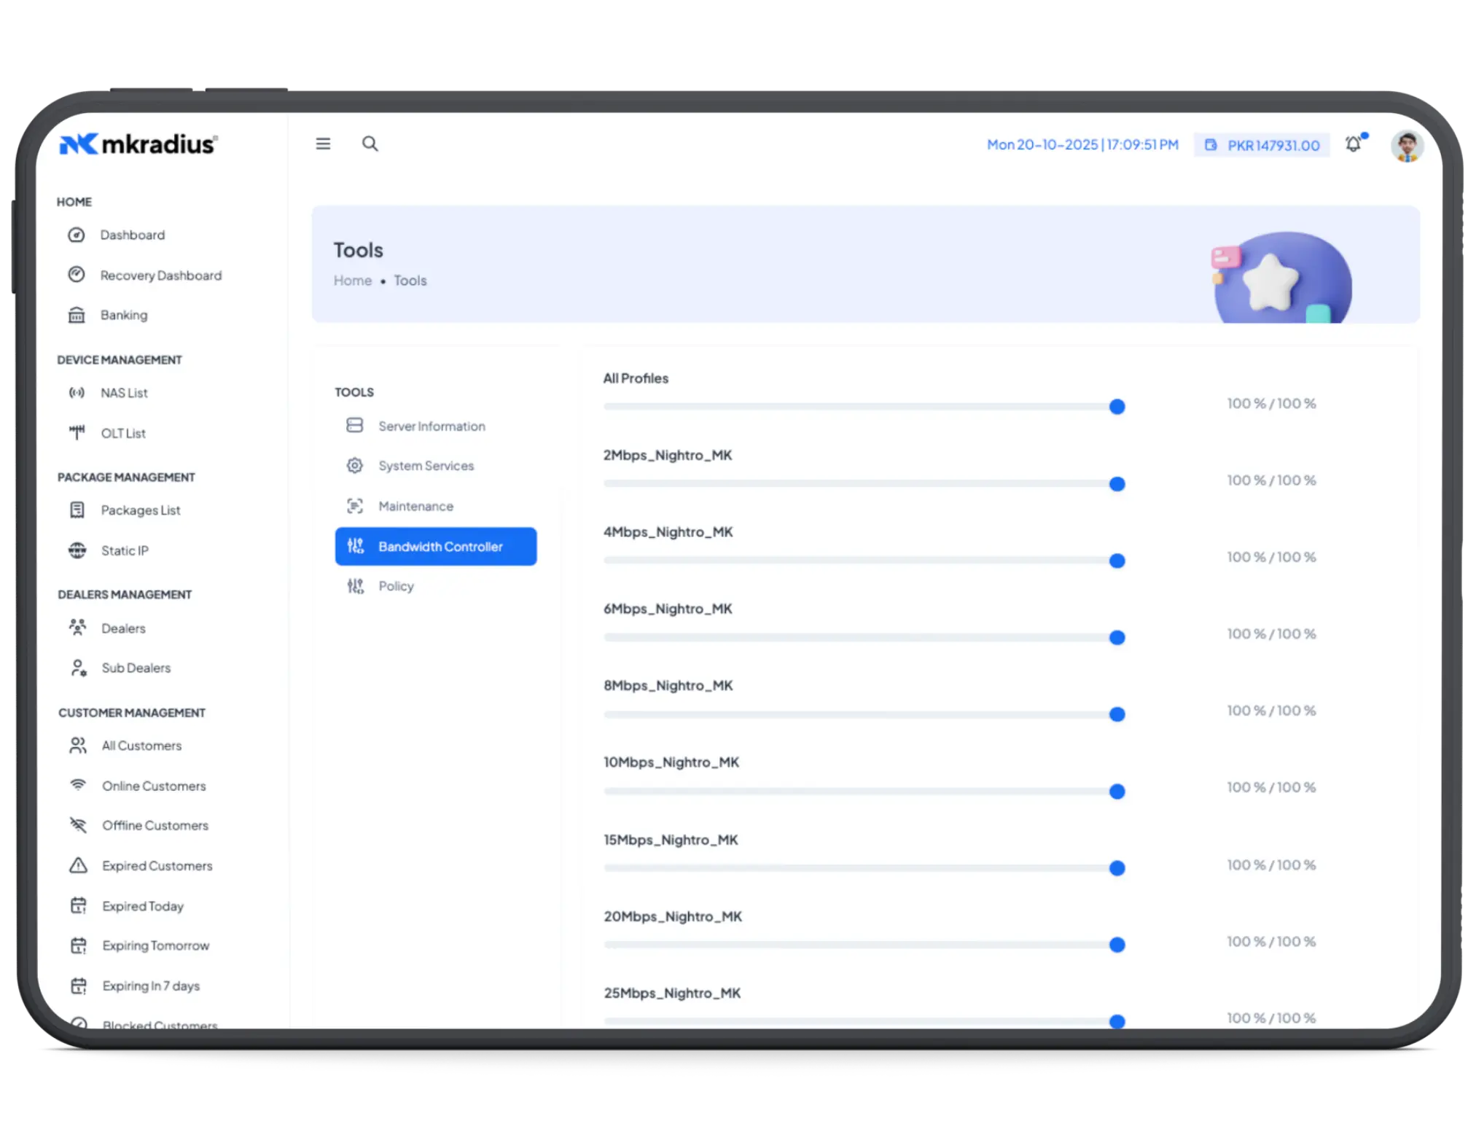Click the Home breadcrumb link

click(x=353, y=281)
